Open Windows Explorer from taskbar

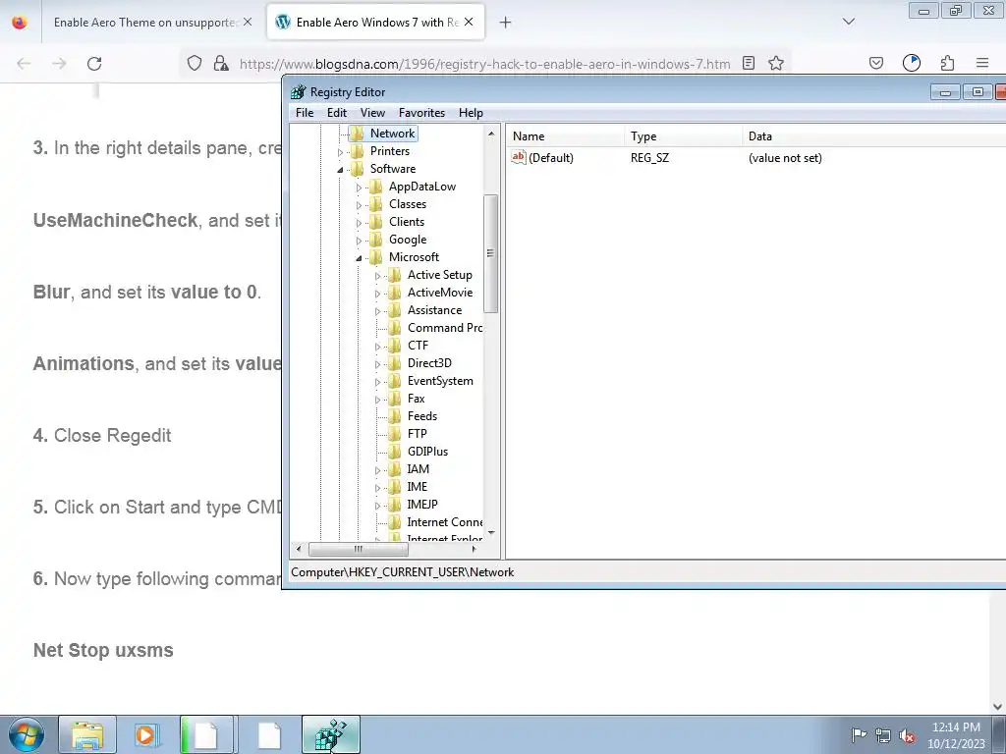click(87, 734)
